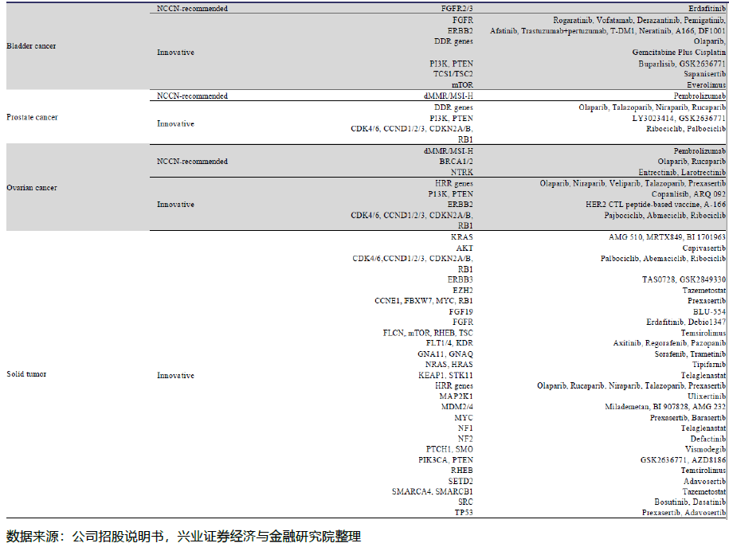Click "SMARCA4, SMARCB1" gene cell
This screenshot has height=547, width=729.
pyautogui.click(x=433, y=492)
